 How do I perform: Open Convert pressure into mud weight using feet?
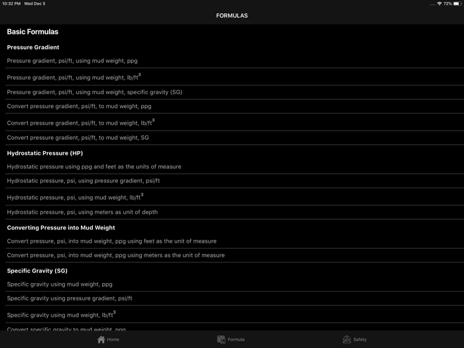coord(111,241)
